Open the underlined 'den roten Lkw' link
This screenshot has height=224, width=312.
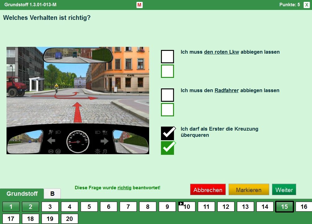tap(221, 52)
